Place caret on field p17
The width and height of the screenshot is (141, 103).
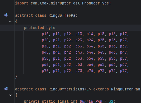123,34
